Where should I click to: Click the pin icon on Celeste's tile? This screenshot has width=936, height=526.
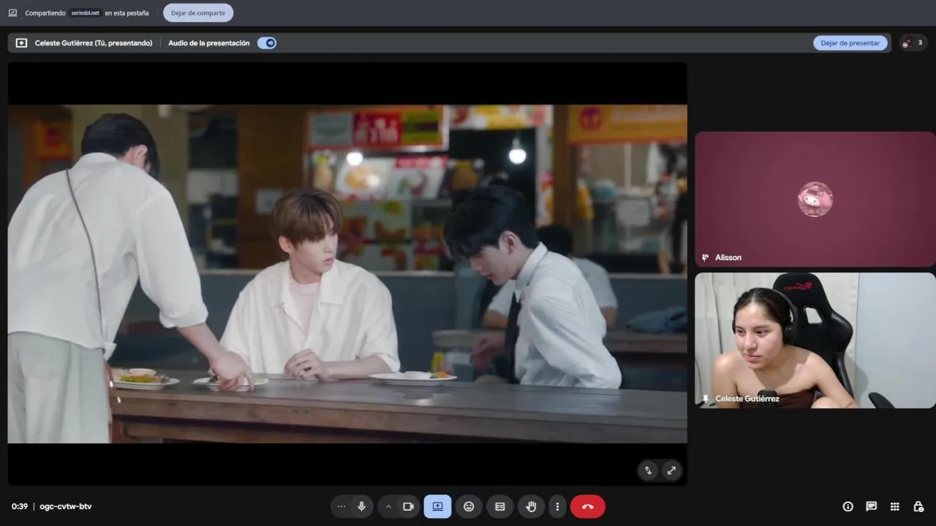(x=705, y=399)
